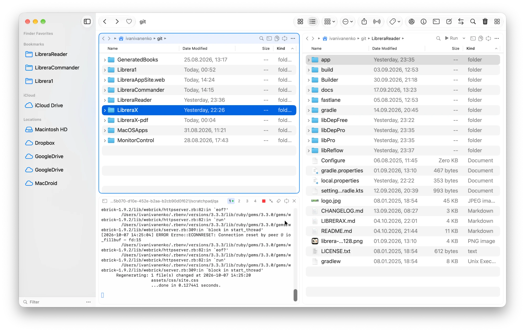Switch to terminal tab 4

(x=255, y=201)
